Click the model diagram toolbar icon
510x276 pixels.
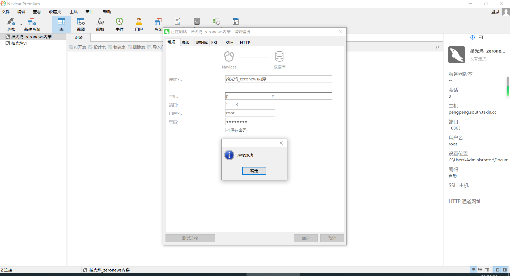click(x=236, y=21)
